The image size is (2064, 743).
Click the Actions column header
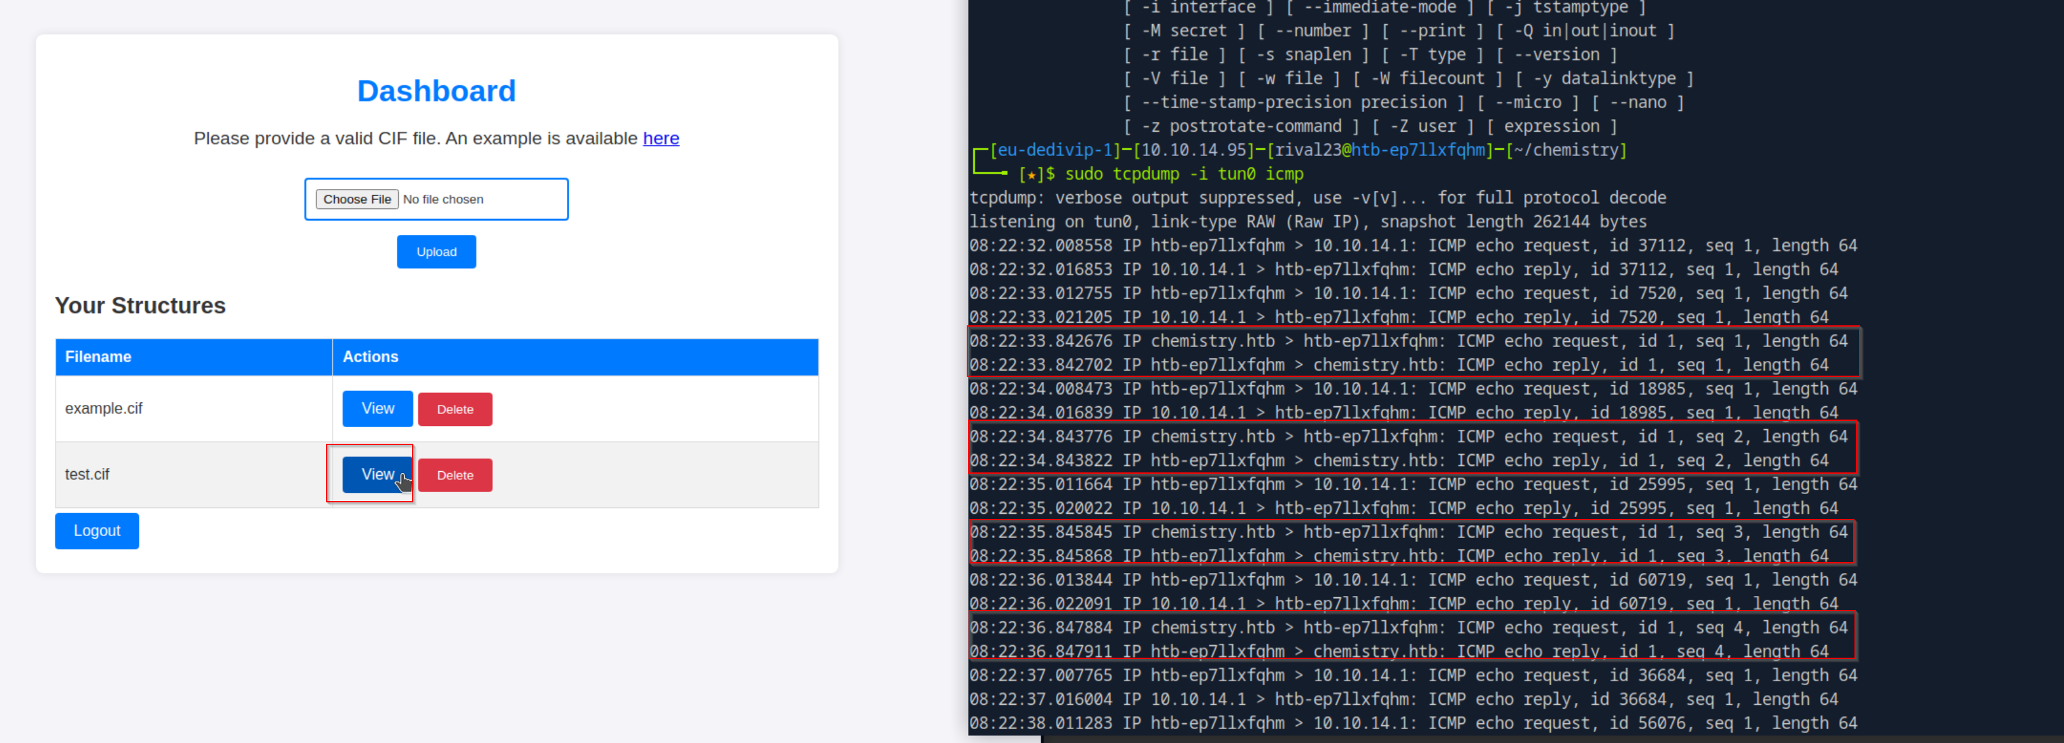coord(370,357)
